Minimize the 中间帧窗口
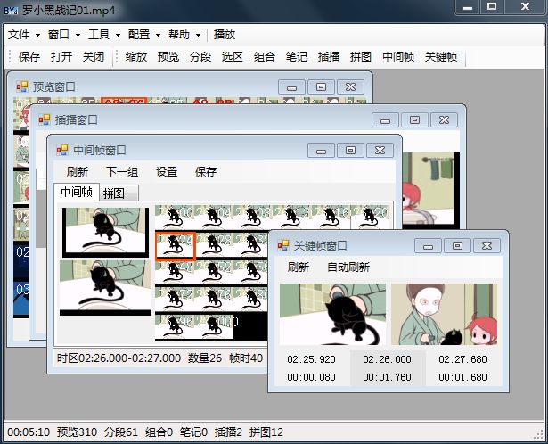548x444 pixels. [x=321, y=151]
